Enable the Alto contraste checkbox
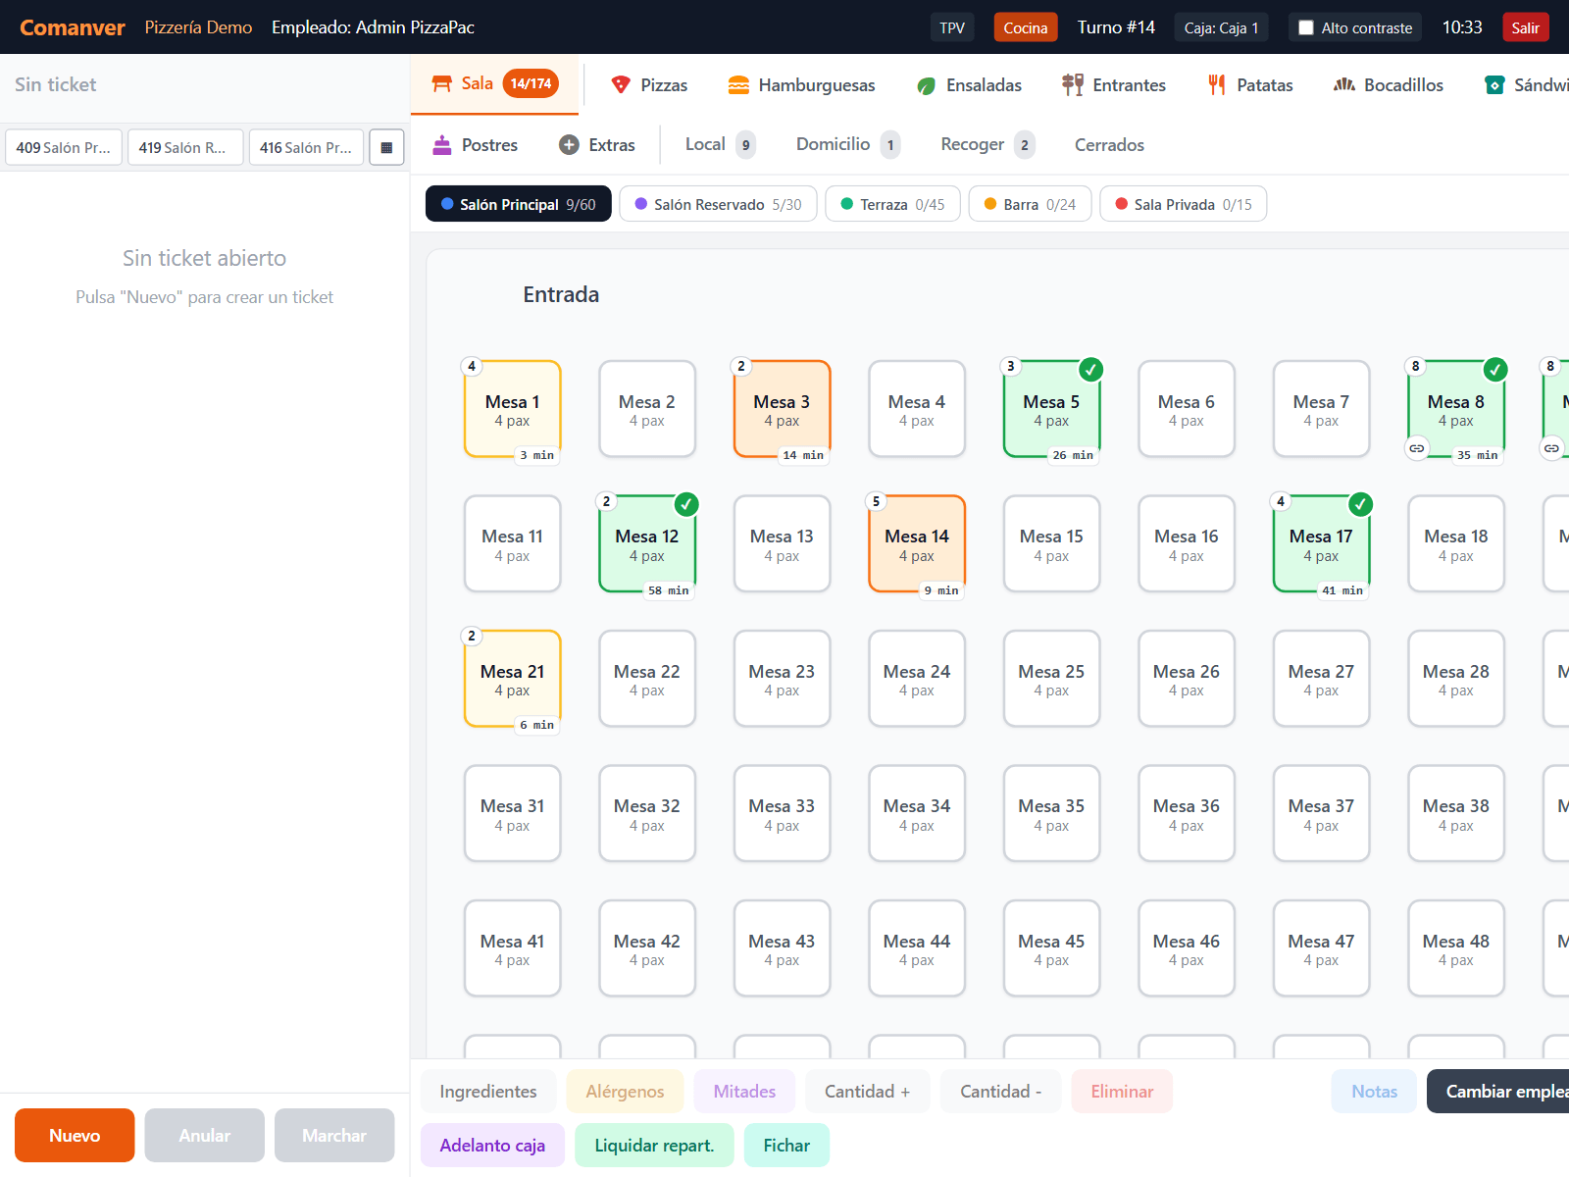 (1306, 27)
